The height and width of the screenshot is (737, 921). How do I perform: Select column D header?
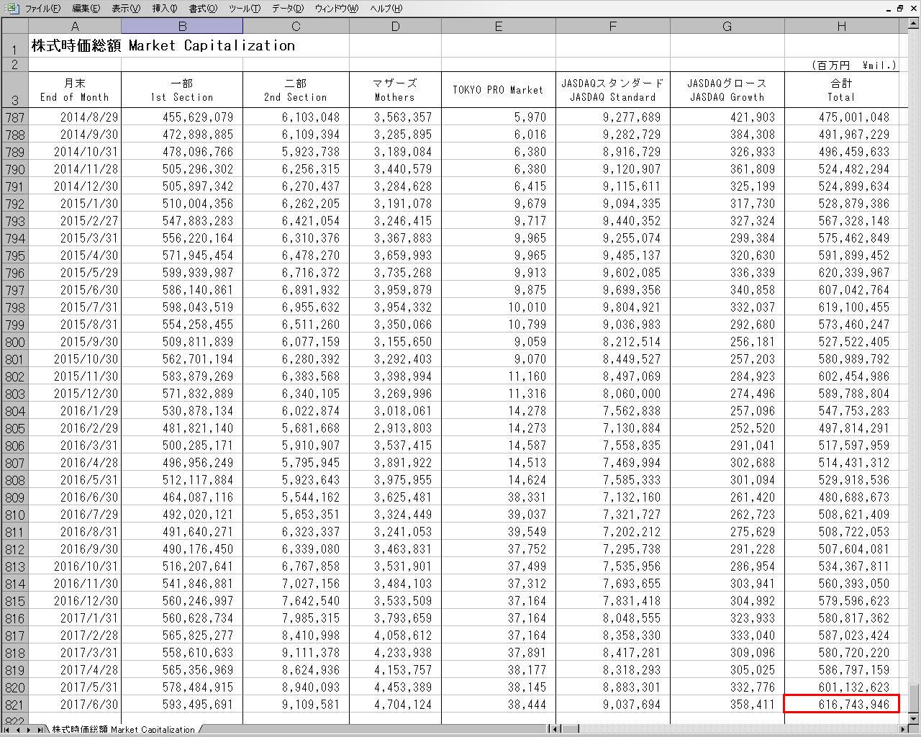pyautogui.click(x=396, y=27)
